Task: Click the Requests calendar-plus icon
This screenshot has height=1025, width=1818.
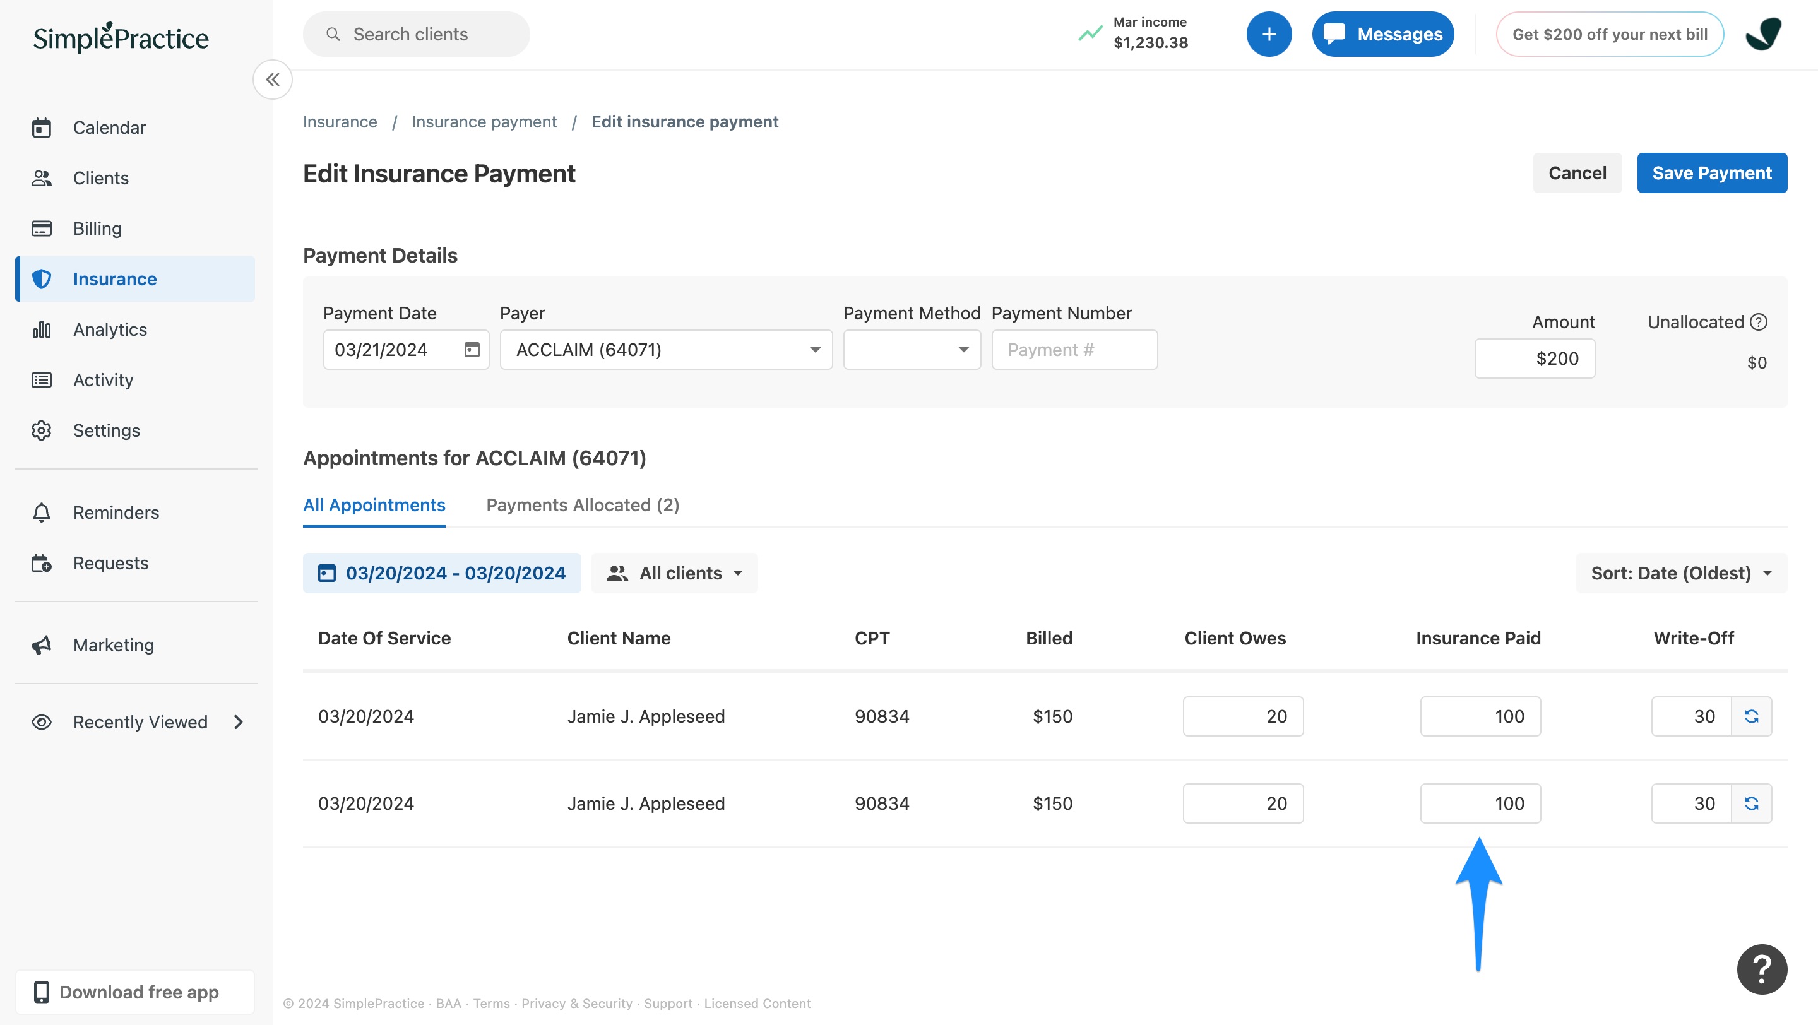Action: (x=42, y=563)
